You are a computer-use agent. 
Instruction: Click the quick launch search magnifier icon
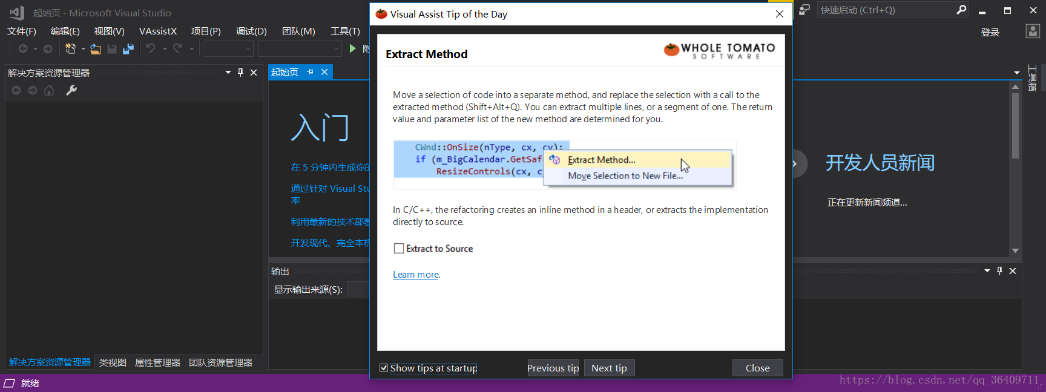961,10
